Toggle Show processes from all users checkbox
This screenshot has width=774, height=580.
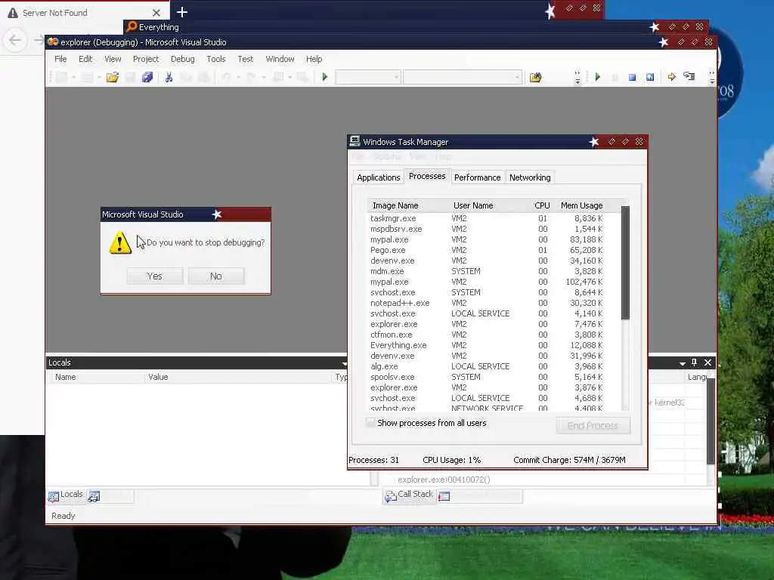coord(370,423)
